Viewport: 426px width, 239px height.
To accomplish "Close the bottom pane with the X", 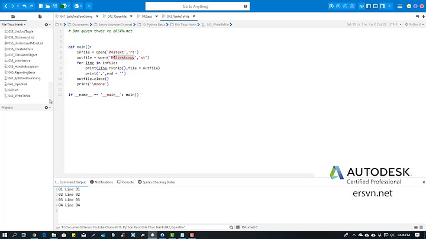I will pos(424,182).
